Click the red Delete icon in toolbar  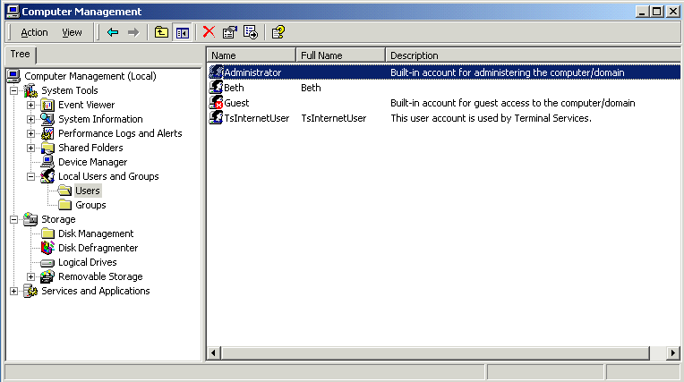coord(209,32)
